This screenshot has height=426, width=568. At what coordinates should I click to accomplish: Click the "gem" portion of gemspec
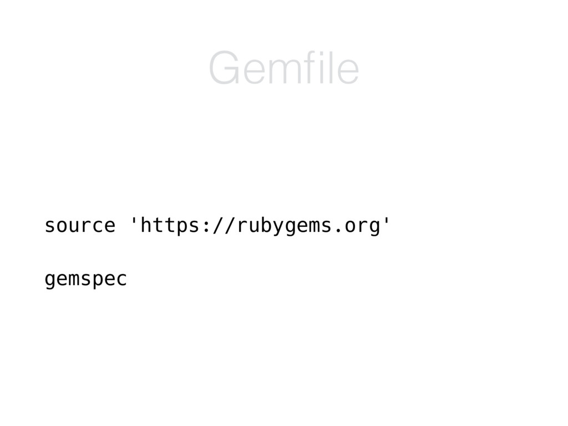62,280
